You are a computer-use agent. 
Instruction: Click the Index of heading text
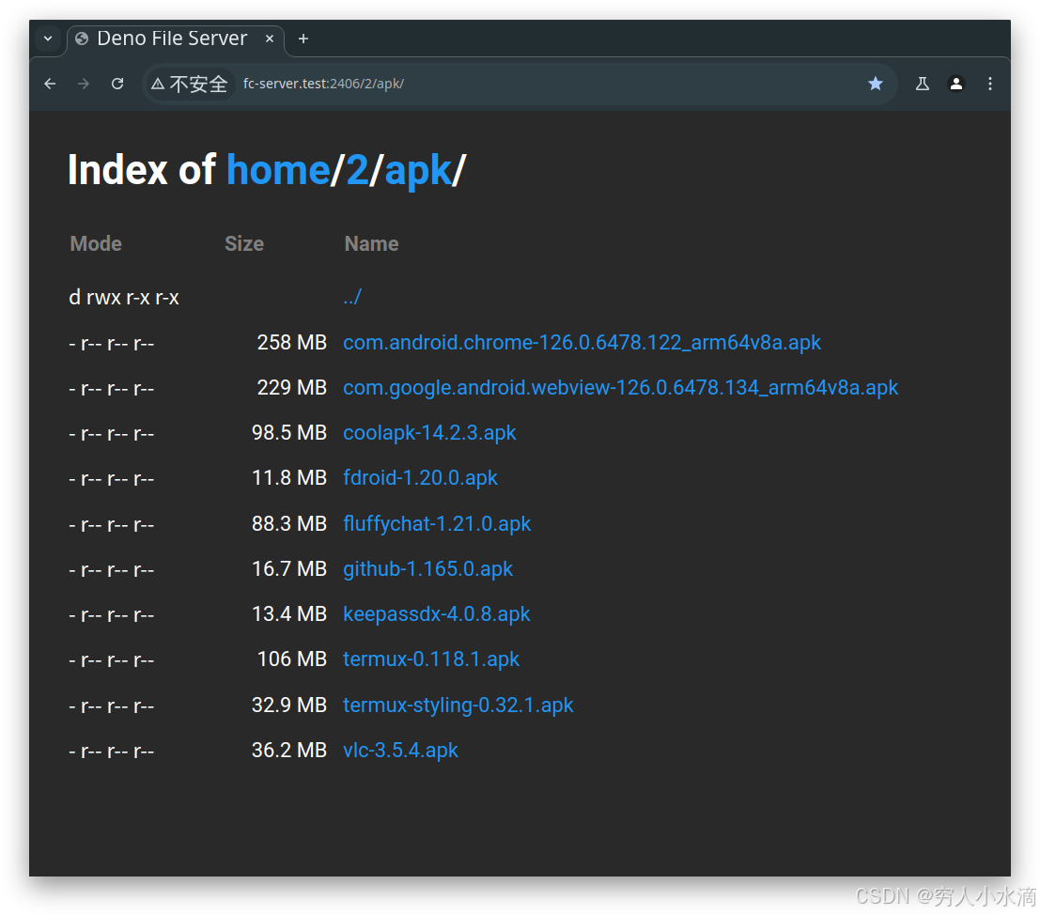[141, 170]
